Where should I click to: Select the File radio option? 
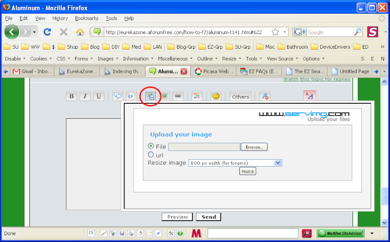click(x=151, y=146)
